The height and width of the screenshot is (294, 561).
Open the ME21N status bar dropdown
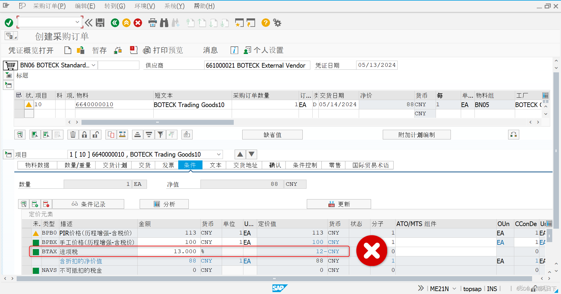pyautogui.click(x=454, y=289)
